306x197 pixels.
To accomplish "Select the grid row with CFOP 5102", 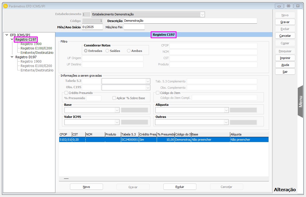I will point(164,140).
